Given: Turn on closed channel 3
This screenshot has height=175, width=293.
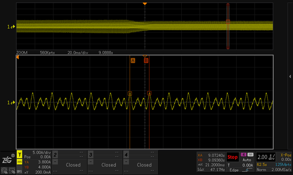Looking at the screenshot, I should (x=109, y=165).
